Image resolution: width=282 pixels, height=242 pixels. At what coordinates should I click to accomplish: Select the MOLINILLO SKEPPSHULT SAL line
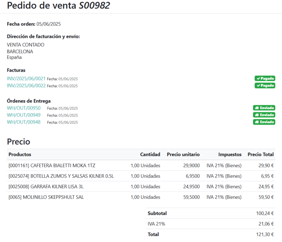point(46,198)
